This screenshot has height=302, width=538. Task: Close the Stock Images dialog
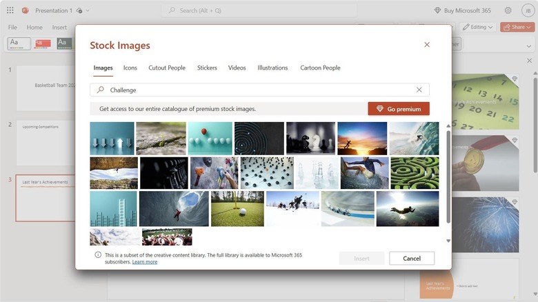tap(427, 45)
